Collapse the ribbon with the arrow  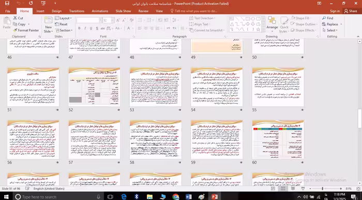[358, 37]
